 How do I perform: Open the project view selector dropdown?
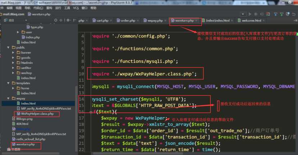[x=26, y=20]
